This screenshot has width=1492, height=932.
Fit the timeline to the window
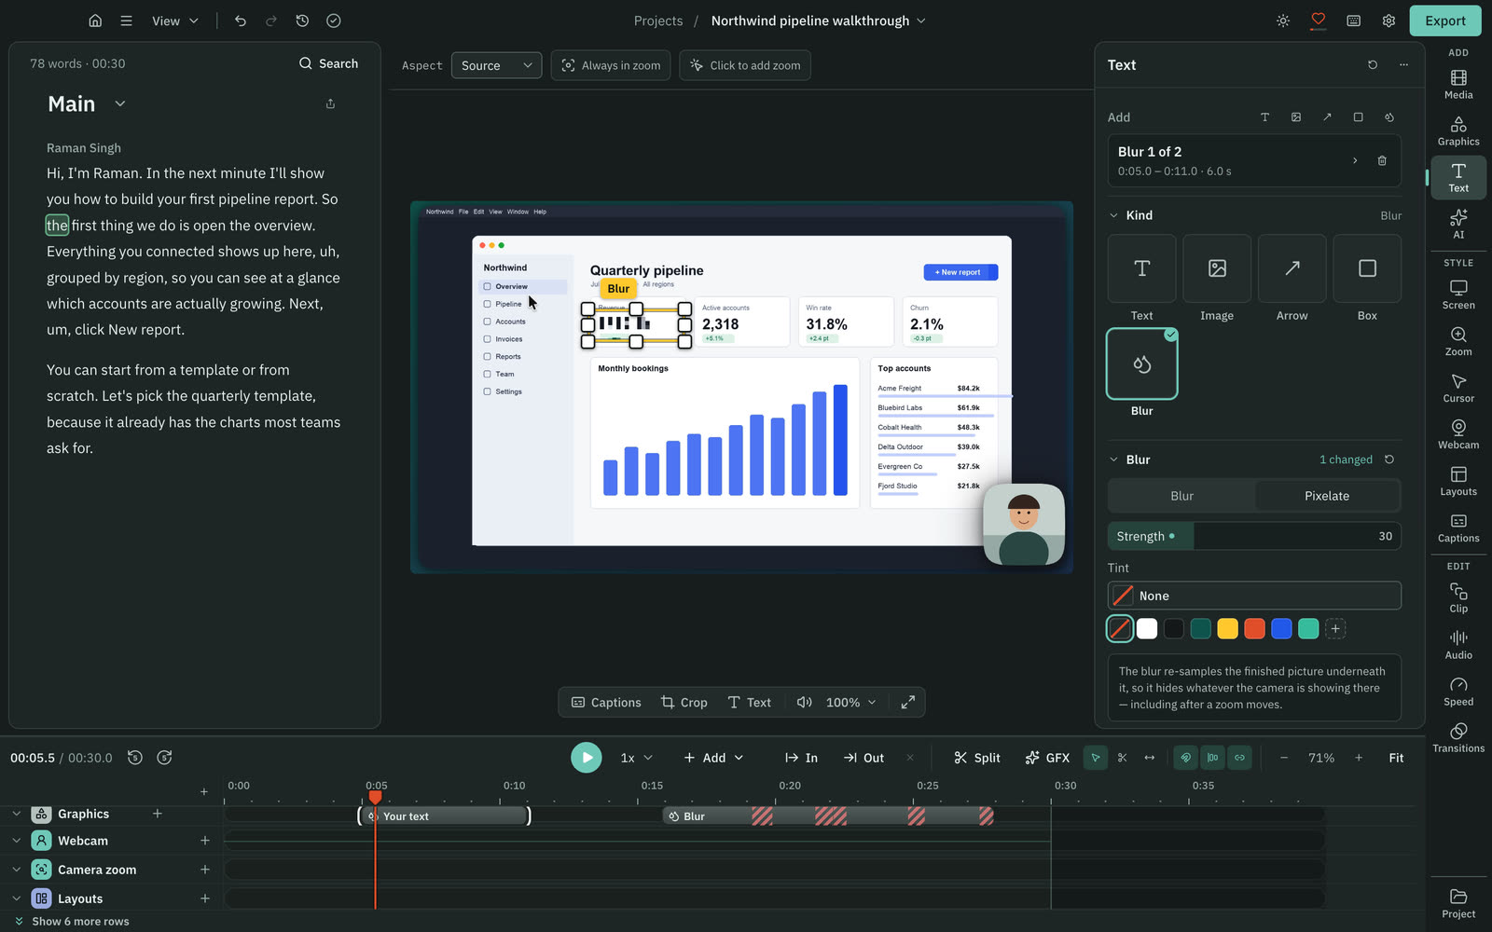(x=1396, y=758)
